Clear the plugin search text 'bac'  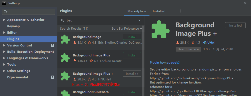139,20
